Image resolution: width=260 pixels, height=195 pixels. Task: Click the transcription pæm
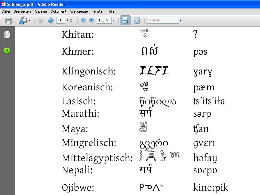pyautogui.click(x=204, y=88)
